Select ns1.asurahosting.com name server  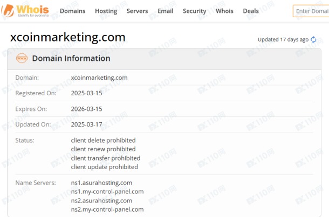click(x=101, y=183)
